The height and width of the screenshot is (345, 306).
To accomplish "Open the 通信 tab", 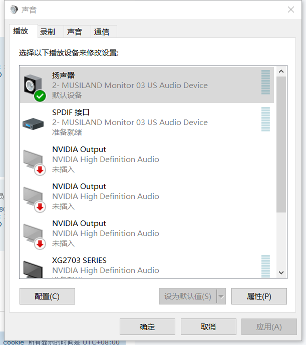I will pyautogui.click(x=104, y=31).
